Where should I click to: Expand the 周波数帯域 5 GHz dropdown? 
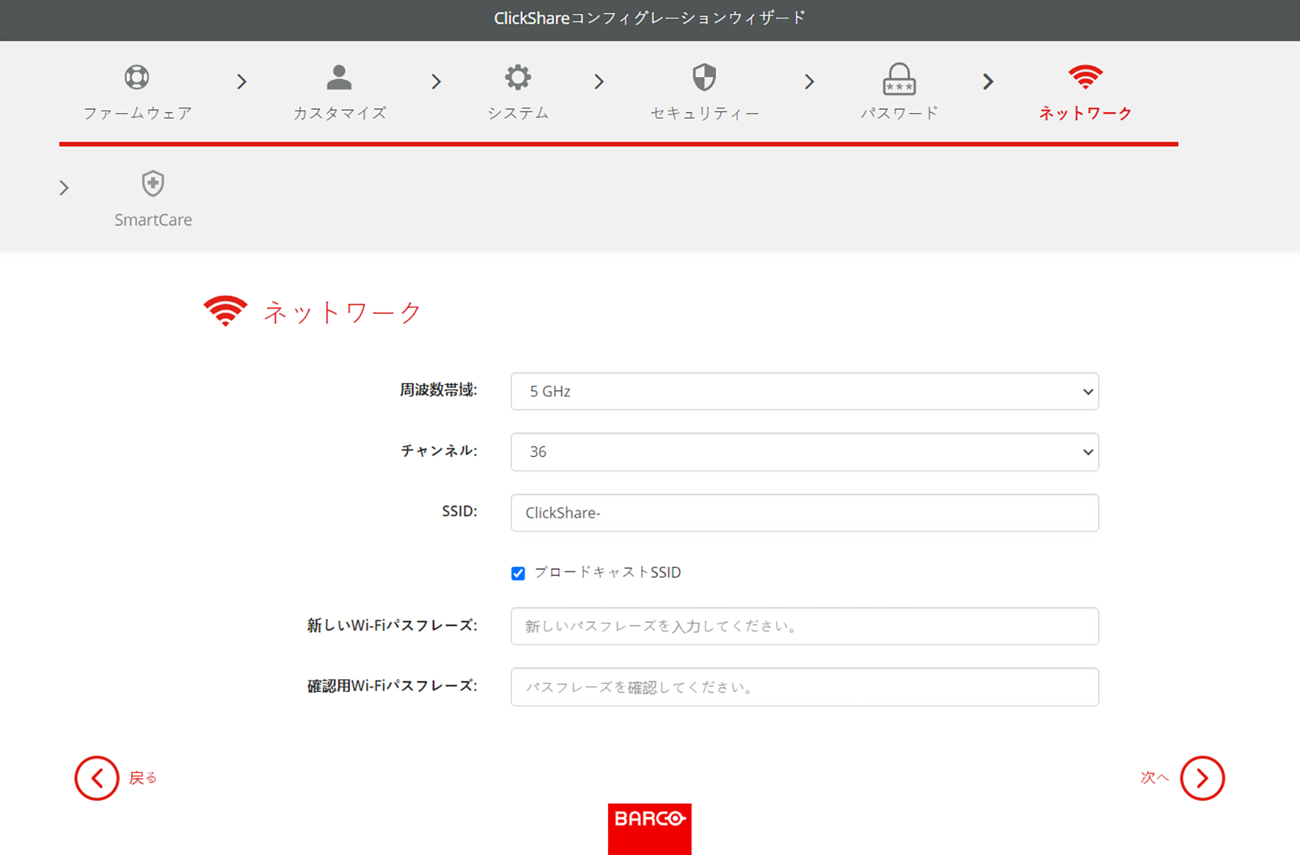point(805,392)
